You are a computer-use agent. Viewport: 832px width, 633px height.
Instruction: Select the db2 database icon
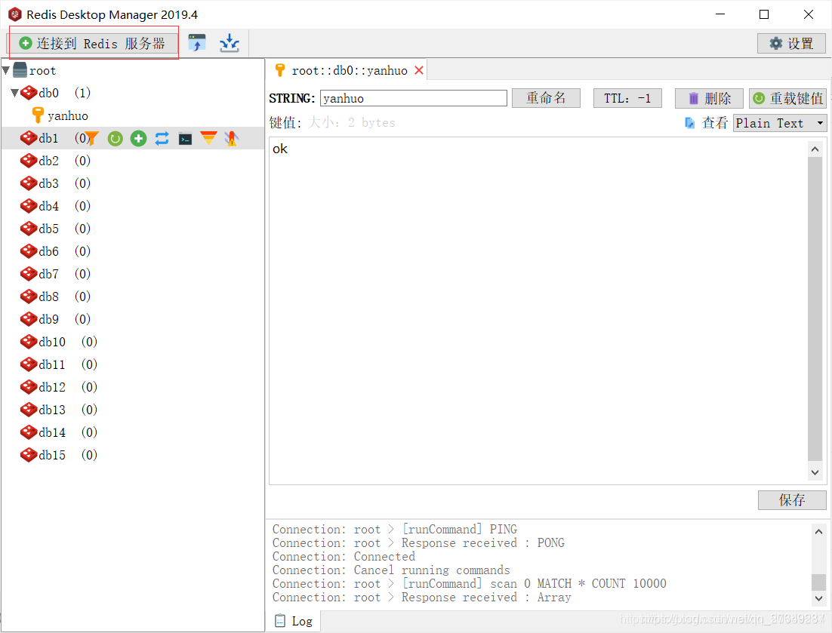pyautogui.click(x=29, y=161)
